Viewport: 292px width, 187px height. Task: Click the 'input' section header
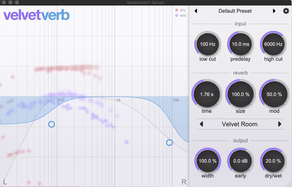pos(241,24)
